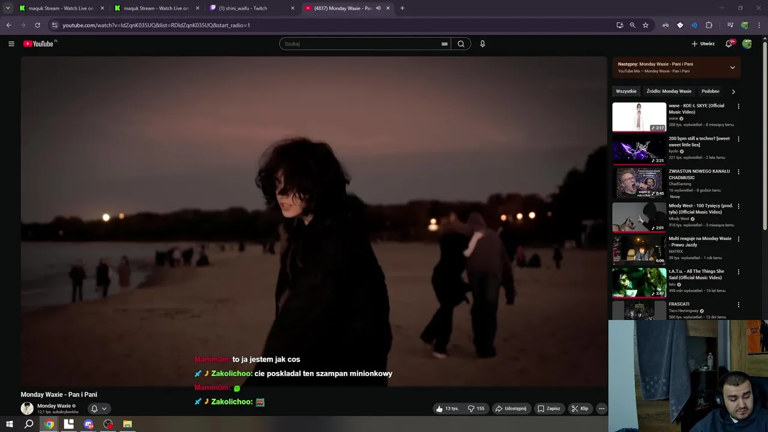Open the blue sound-waves extension icon
Image resolution: width=768 pixels, height=432 pixels.
tap(694, 25)
